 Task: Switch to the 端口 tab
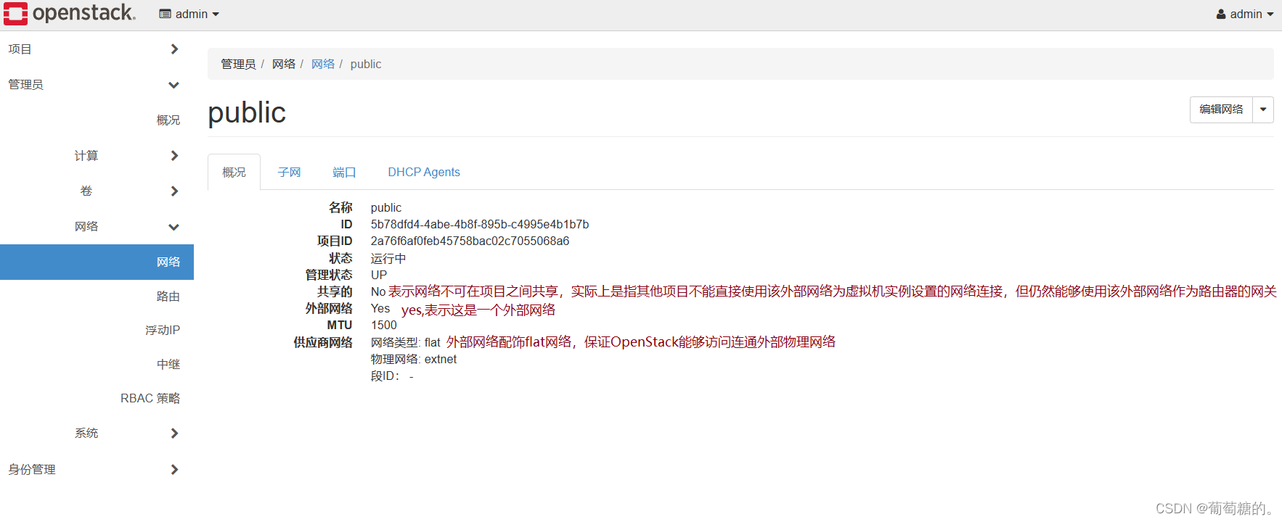(x=344, y=173)
